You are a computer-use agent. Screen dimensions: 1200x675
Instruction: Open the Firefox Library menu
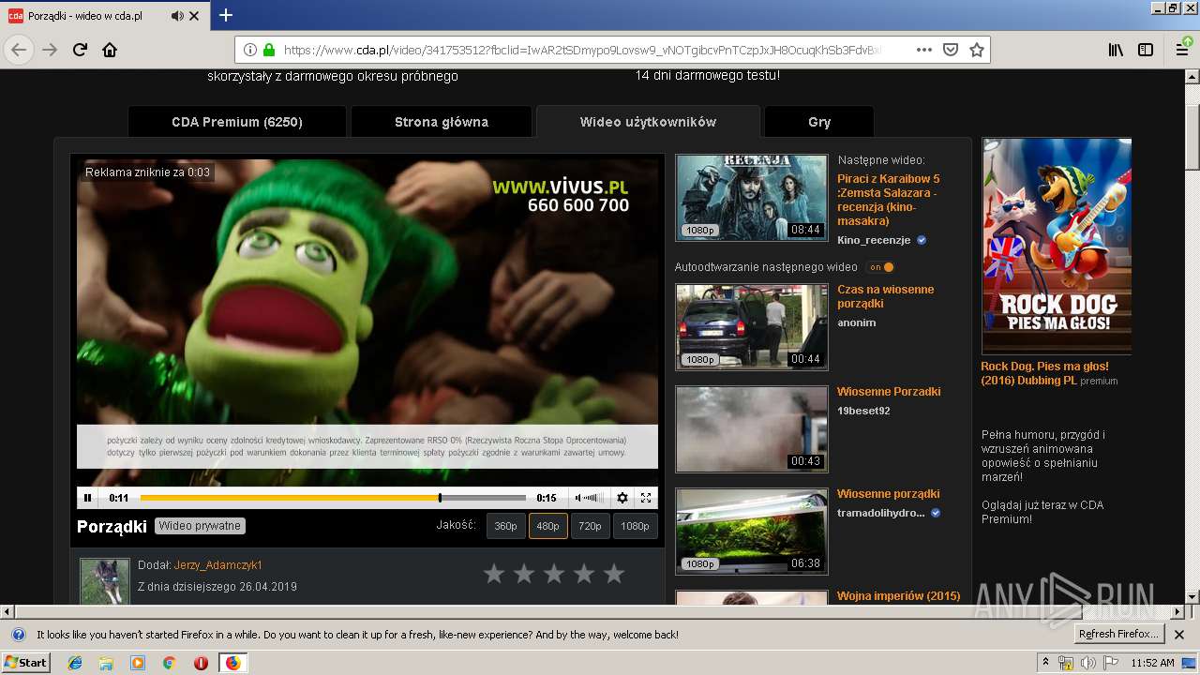pyautogui.click(x=1116, y=50)
